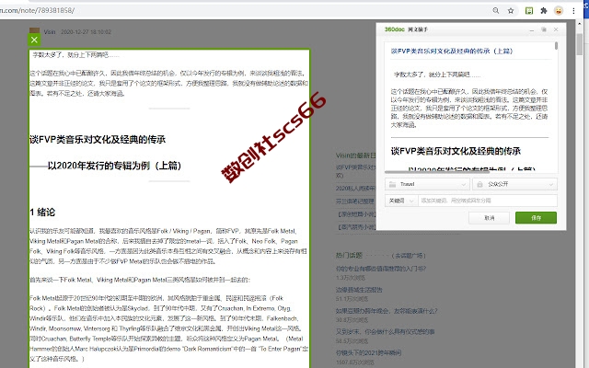The height and width of the screenshot is (368, 589).
Task: Click the magnifier zoom icon in address bar
Action: pyautogui.click(x=496, y=10)
